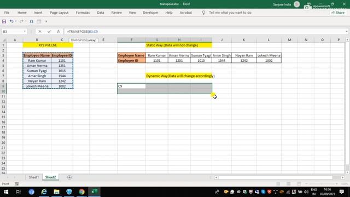Open the Home ribbon tab
The height and width of the screenshot is (197, 350).
[22, 13]
